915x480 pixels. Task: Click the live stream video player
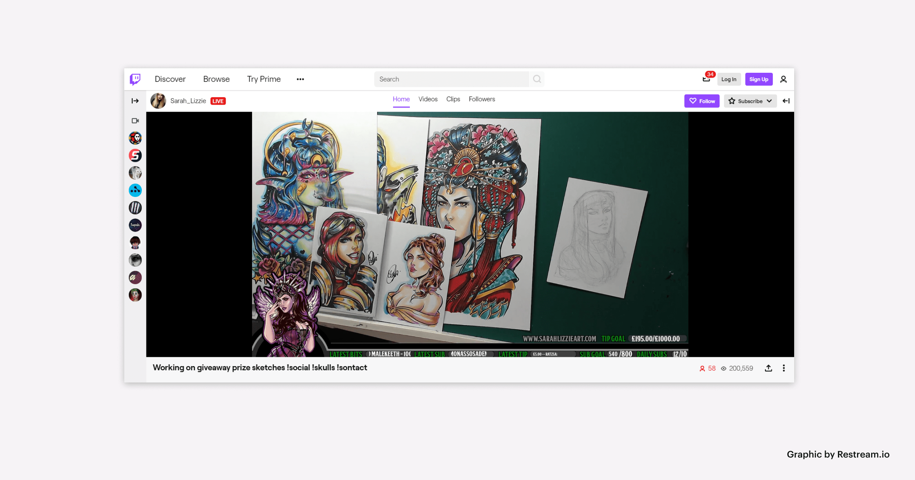click(x=470, y=234)
